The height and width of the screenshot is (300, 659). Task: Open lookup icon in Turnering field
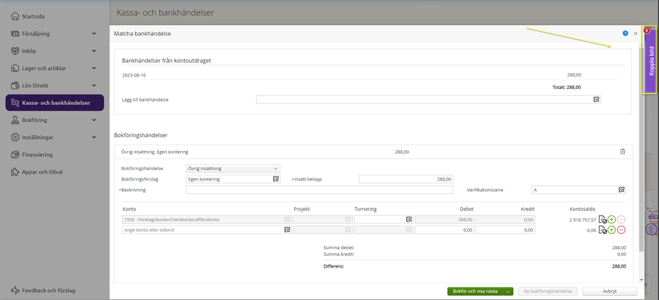pos(408,220)
